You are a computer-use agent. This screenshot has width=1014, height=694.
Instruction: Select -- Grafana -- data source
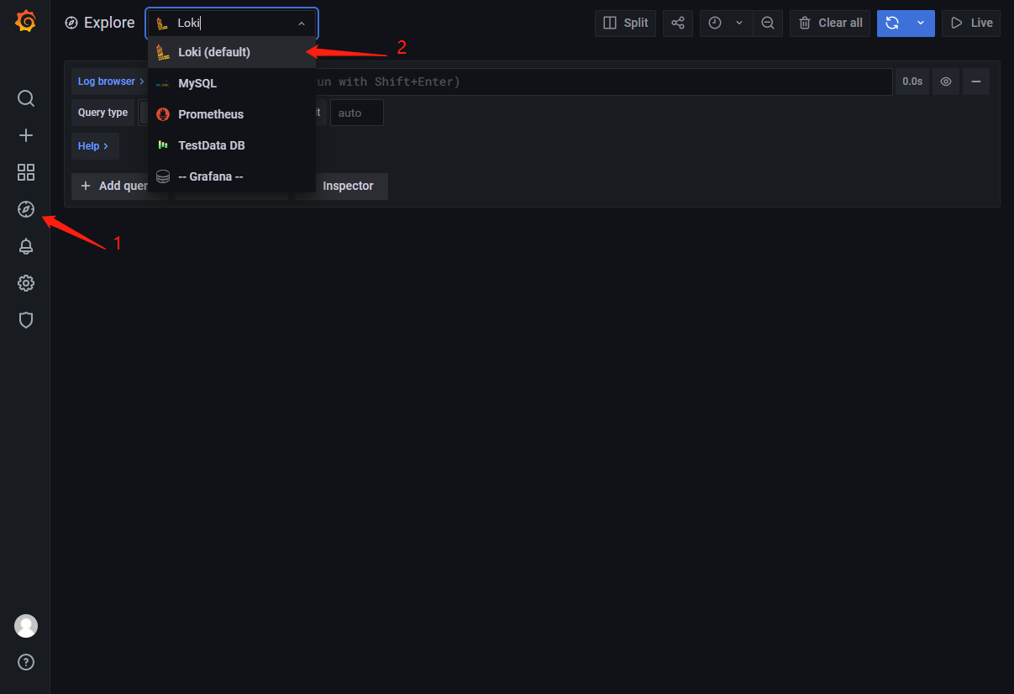[232, 176]
